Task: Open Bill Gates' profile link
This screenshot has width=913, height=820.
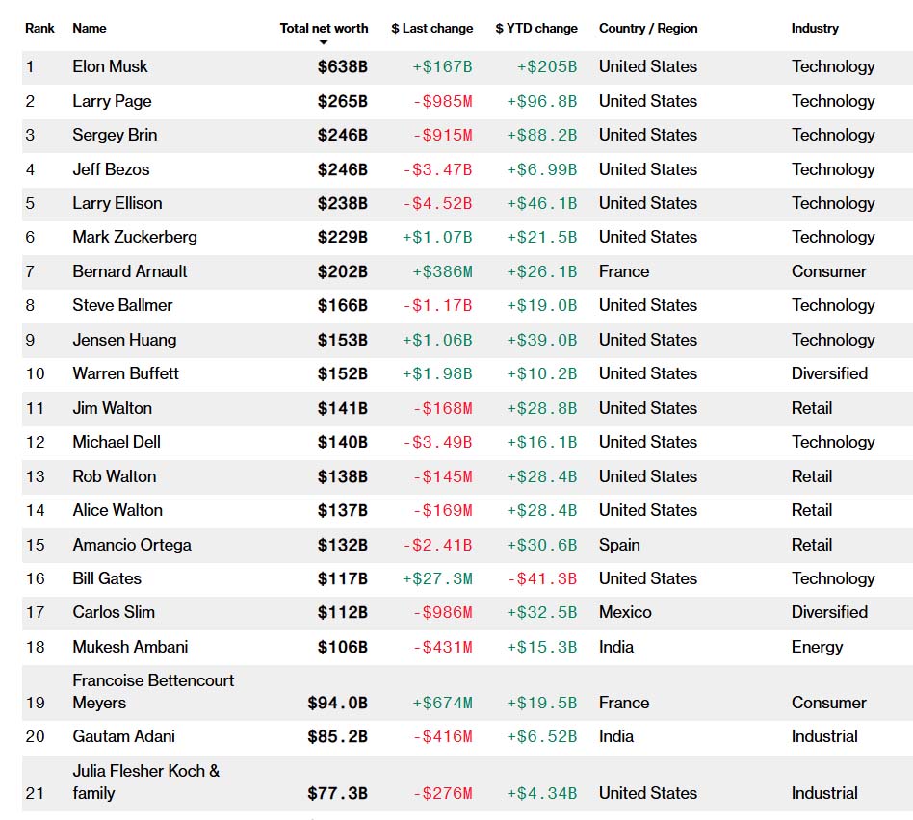Action: 107,578
